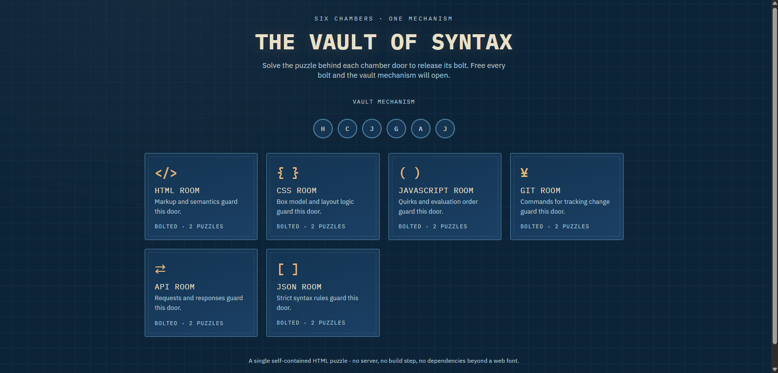Click the CSS Room "BOLTED · 2 PUZZLES" status
Viewport: 778px width, 373px height.
[311, 226]
